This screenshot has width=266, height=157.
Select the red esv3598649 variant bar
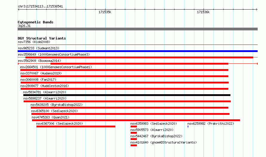[139, 57]
